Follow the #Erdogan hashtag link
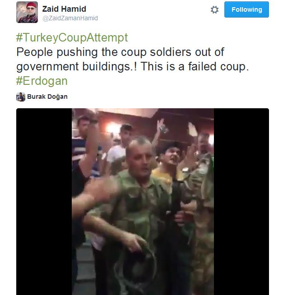The image size is (283, 295). pyautogui.click(x=42, y=81)
